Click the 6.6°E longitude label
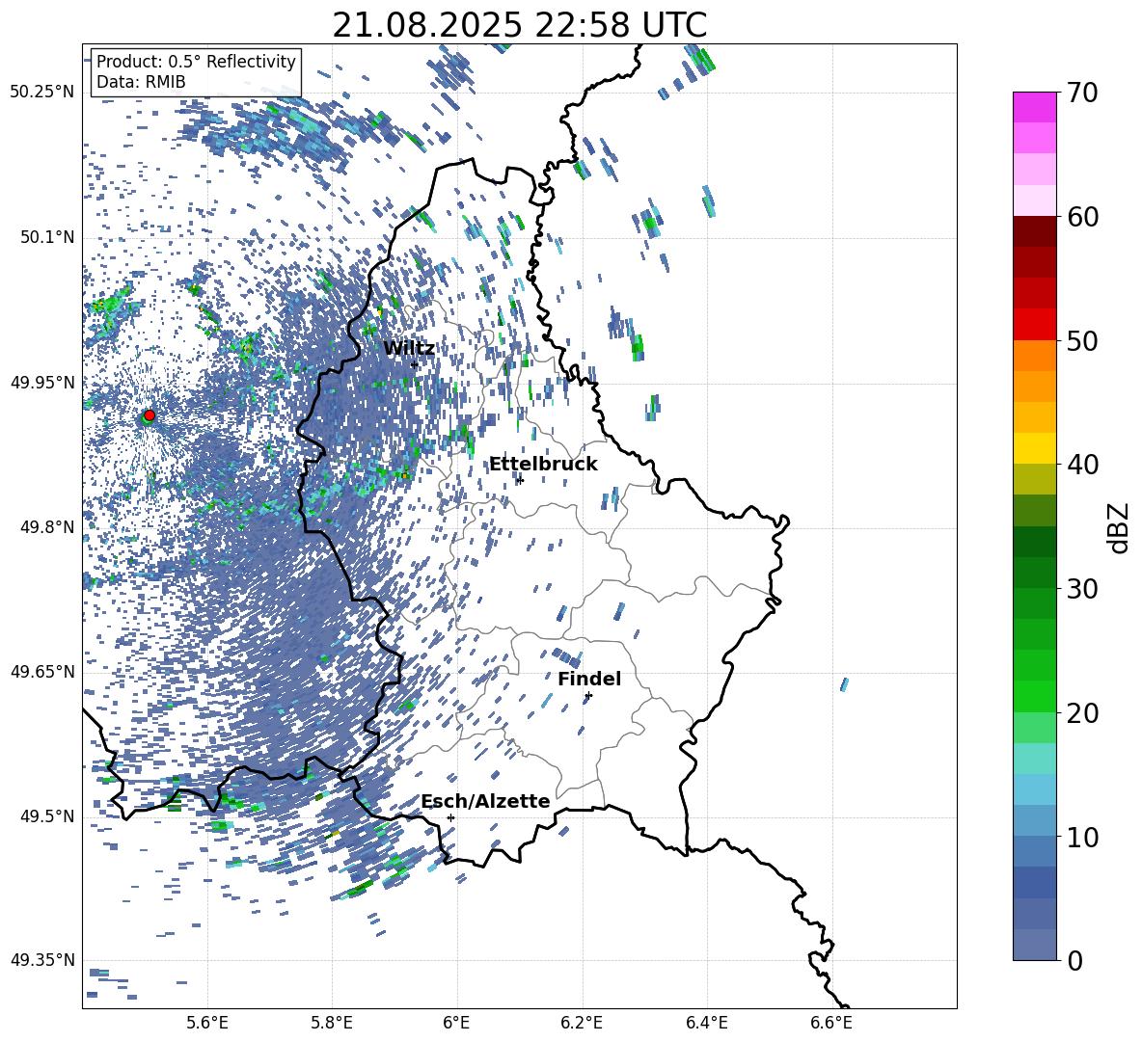The height and width of the screenshot is (1042, 1142). pos(831,1023)
